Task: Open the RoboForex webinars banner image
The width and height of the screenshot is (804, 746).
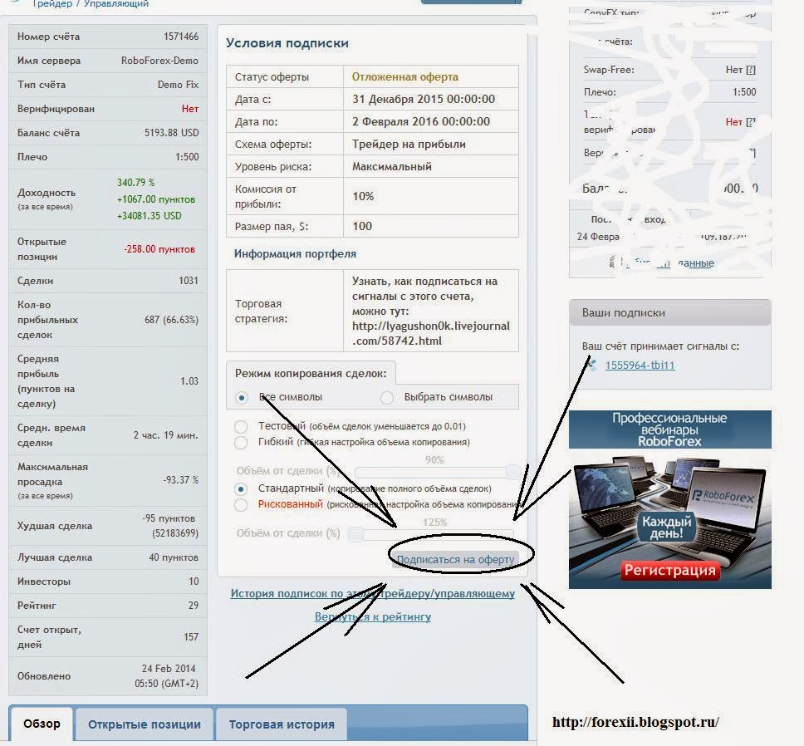Action: click(670, 499)
